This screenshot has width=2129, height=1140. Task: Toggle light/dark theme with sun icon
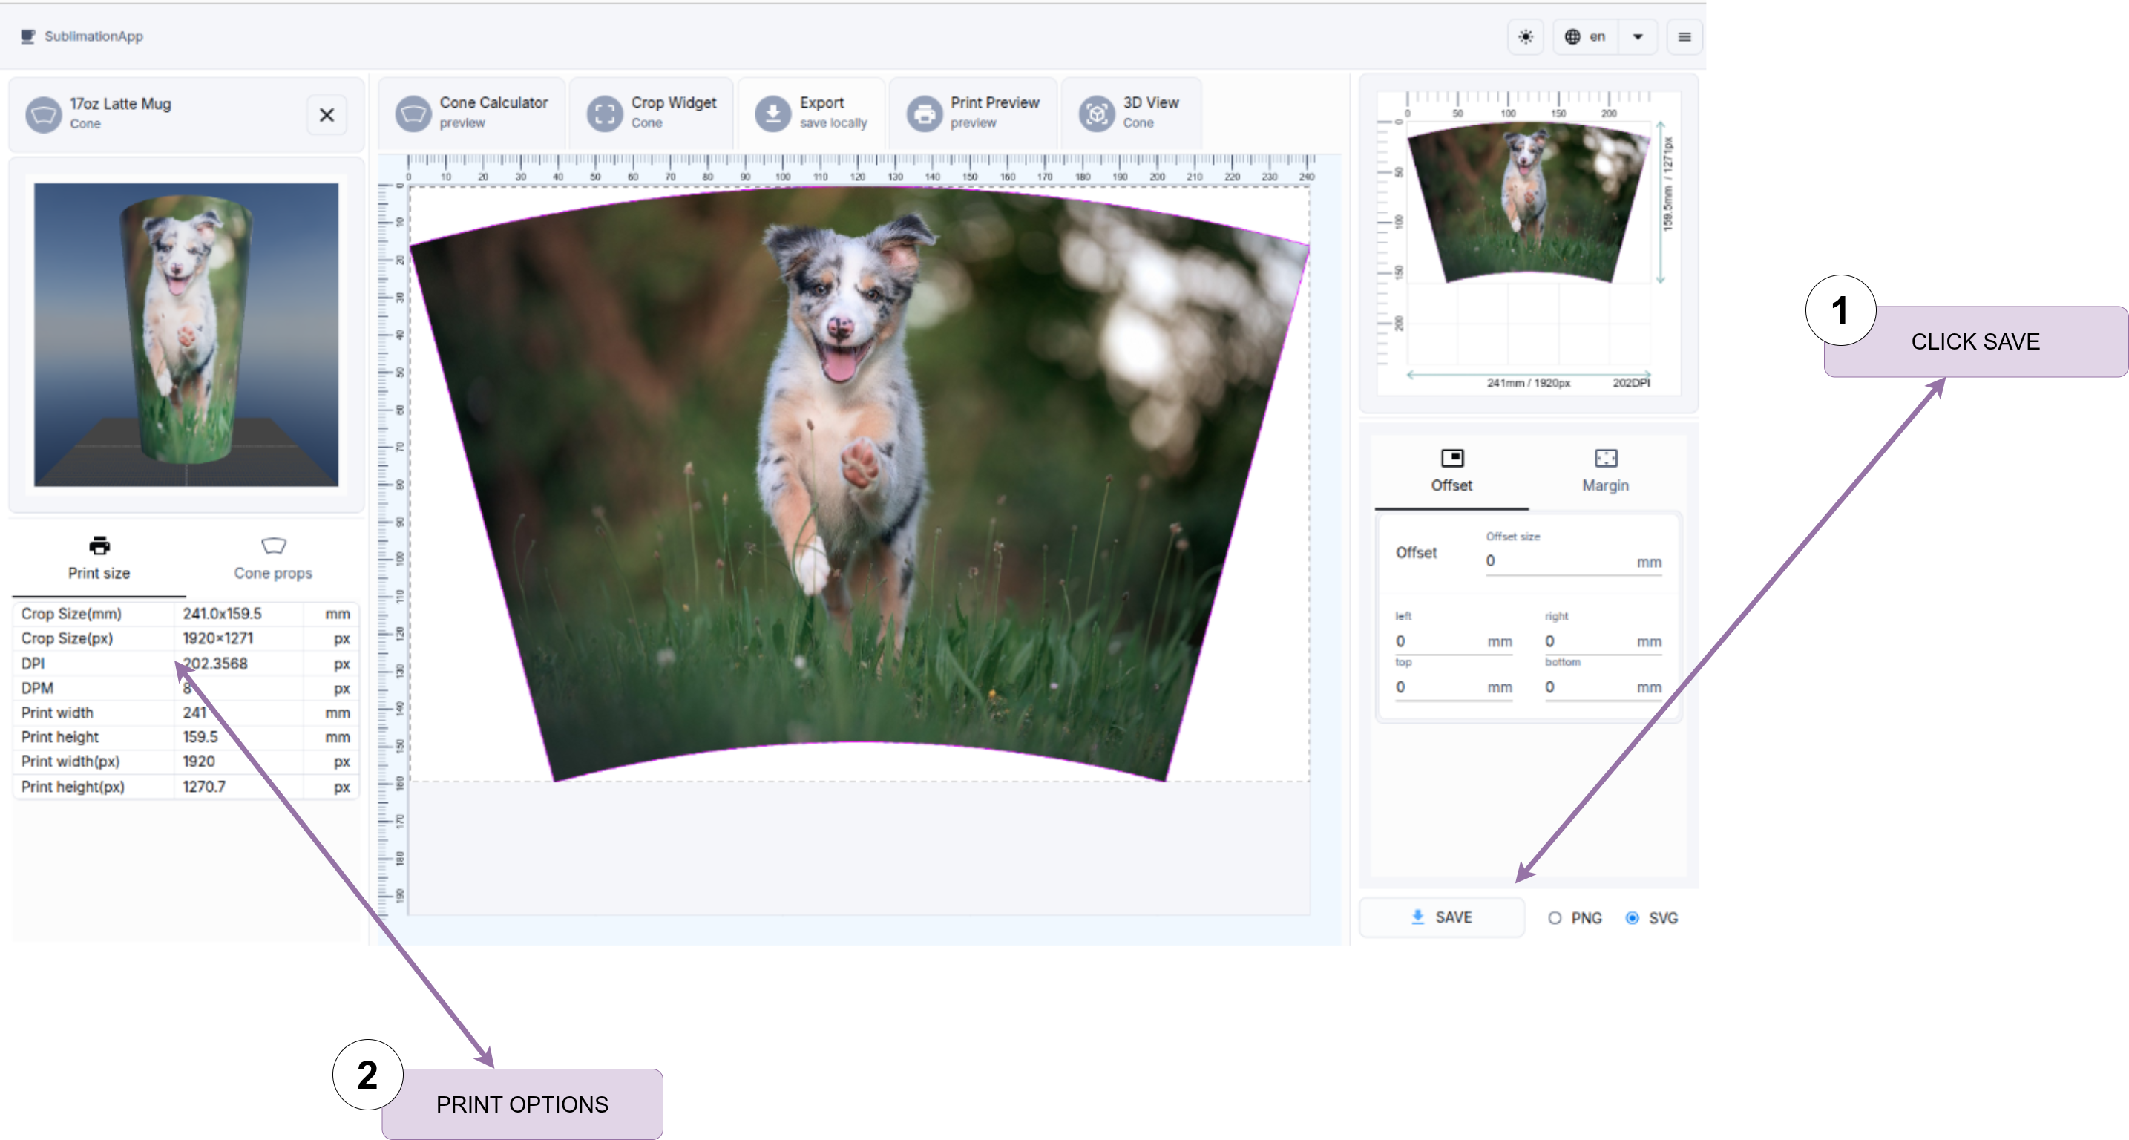click(1526, 36)
